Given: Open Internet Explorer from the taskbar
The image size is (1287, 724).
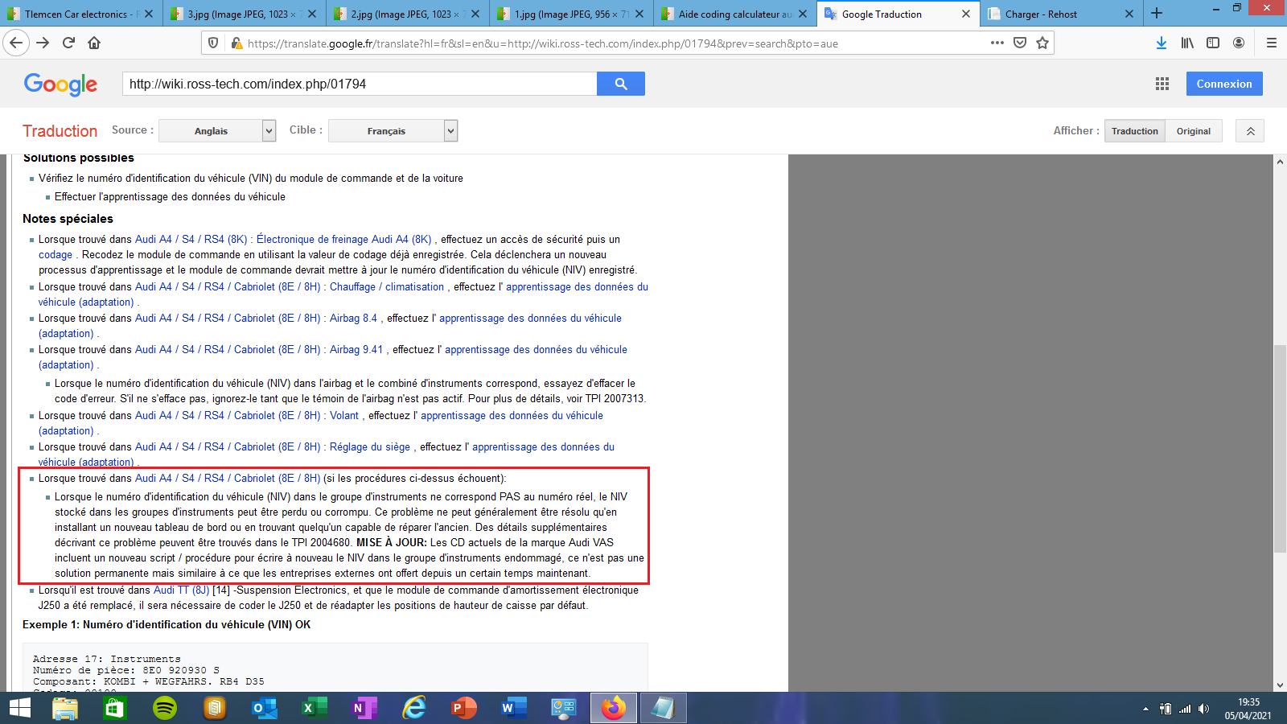Looking at the screenshot, I should (x=414, y=708).
